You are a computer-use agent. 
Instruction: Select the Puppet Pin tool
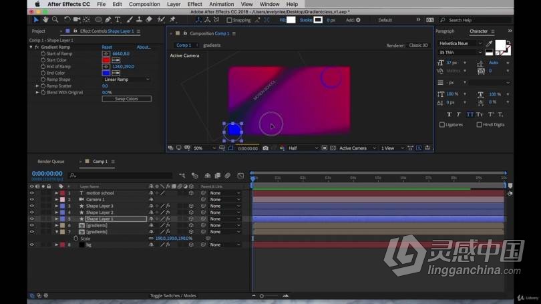pos(172,20)
